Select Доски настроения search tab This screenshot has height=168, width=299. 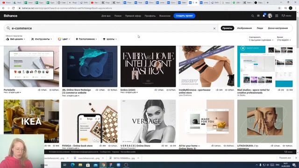(278, 28)
